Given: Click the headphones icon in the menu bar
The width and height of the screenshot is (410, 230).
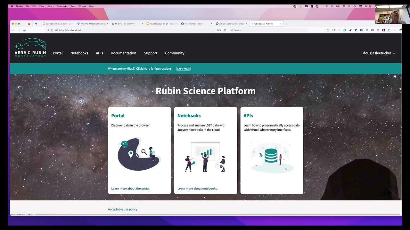Looking at the screenshot, I should click(332, 6).
